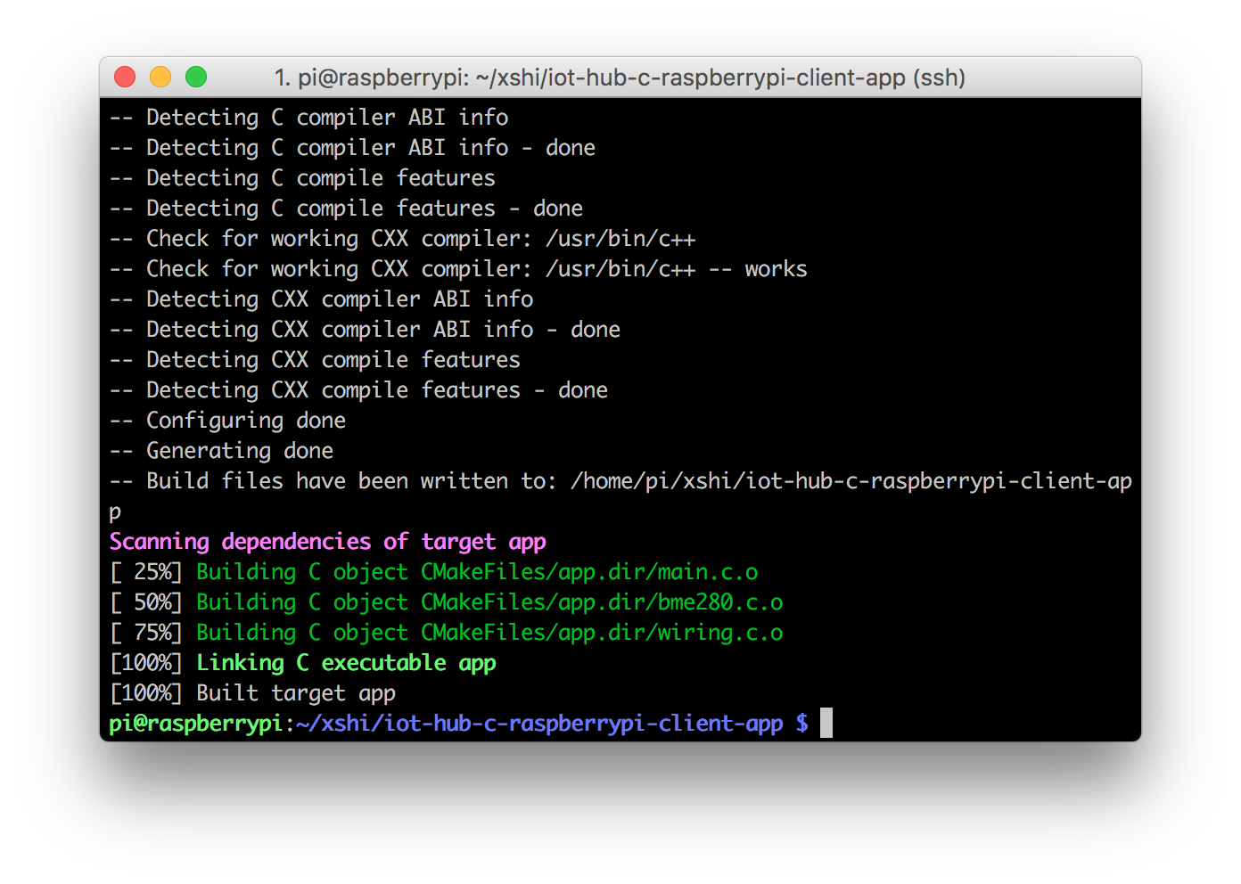This screenshot has height=884, width=1241.
Task: Click the [ 25%] progress indicator
Action: pos(145,572)
